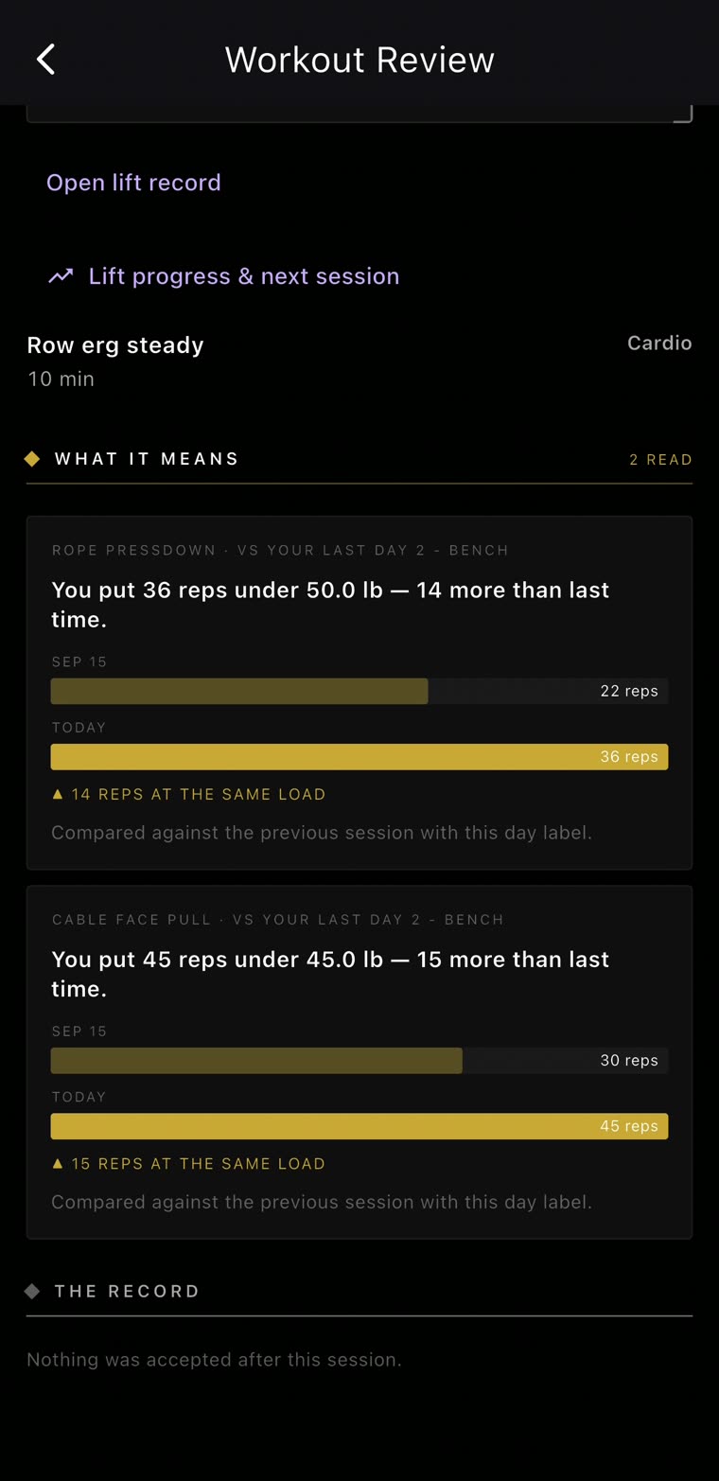Tap the Cardio tag label
The height and width of the screenshot is (1481, 719).
pyautogui.click(x=659, y=343)
